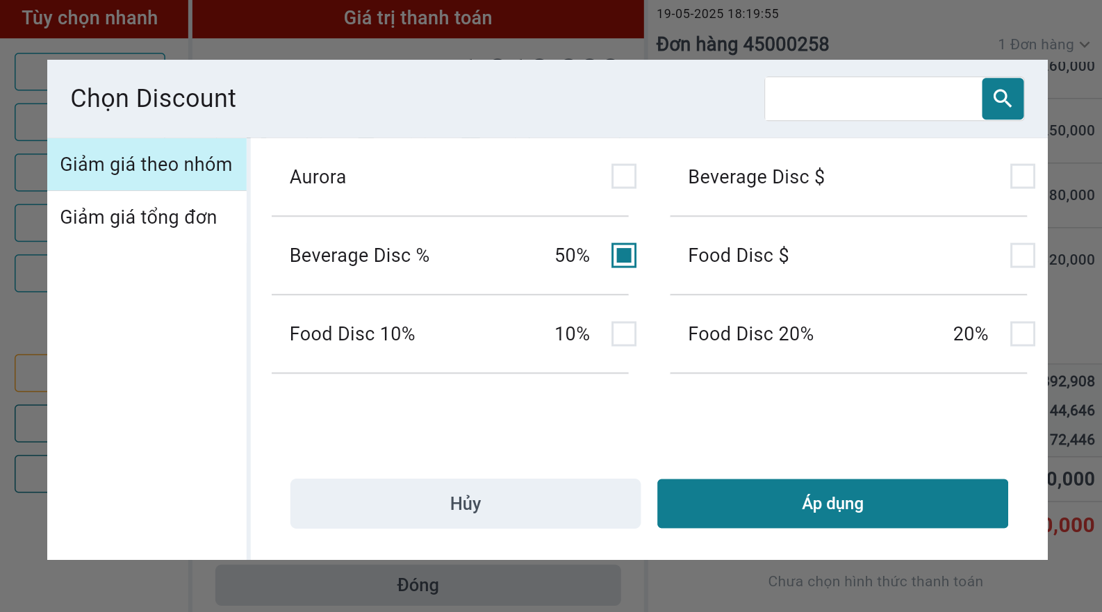Toggle the Food Disc 20% checkbox
The height and width of the screenshot is (612, 1102).
[1021, 333]
